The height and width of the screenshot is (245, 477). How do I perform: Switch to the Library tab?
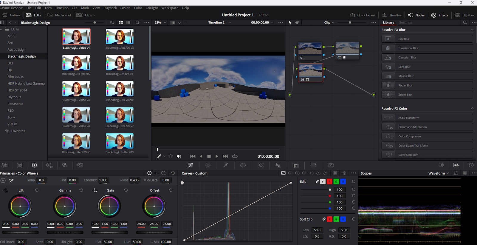click(388, 22)
